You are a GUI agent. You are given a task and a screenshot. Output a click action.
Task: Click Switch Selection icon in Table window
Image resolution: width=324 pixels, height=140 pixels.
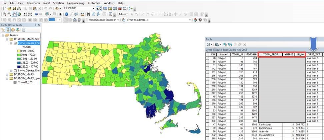tap(230, 44)
